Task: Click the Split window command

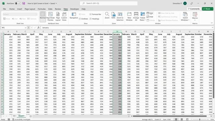Action: pyautogui.click(x=150, y=13)
